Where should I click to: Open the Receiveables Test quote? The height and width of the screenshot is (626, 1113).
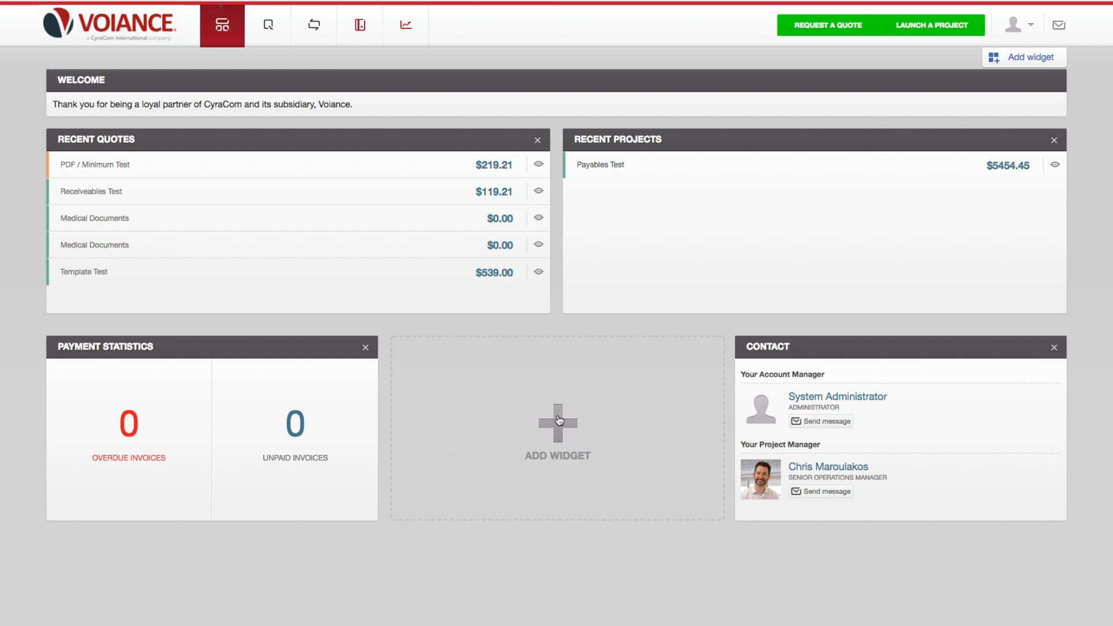tap(91, 191)
